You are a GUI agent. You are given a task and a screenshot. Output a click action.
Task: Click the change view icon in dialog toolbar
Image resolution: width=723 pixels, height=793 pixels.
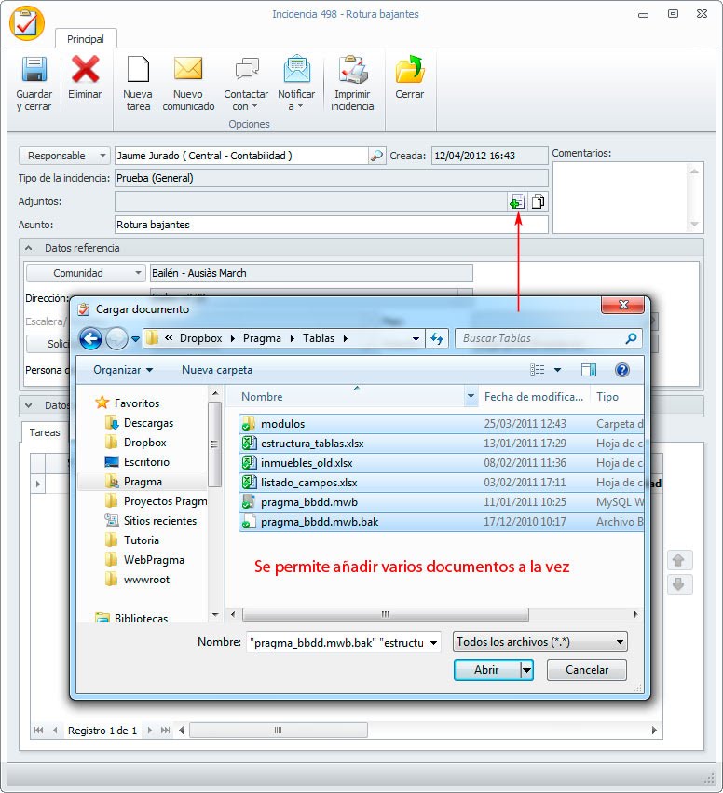pos(537,370)
